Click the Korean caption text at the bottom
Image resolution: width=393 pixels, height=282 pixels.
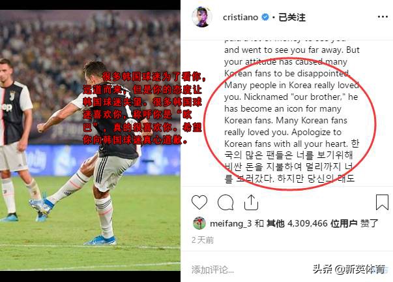click(289, 166)
